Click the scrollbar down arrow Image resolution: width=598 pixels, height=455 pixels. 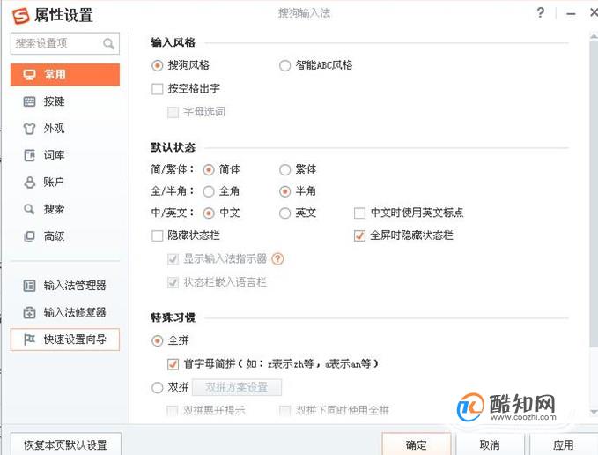click(594, 412)
